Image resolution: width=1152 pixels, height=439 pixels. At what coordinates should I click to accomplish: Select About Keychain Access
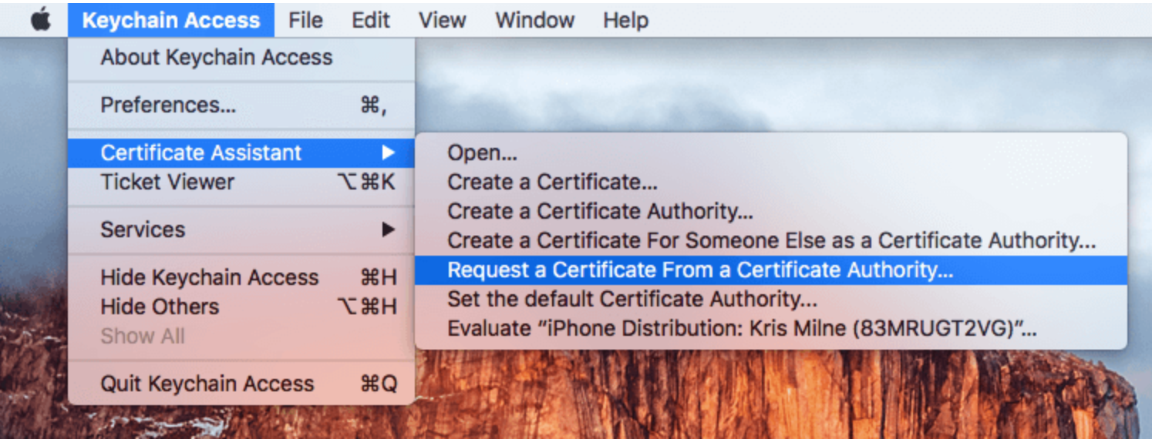coord(241,58)
